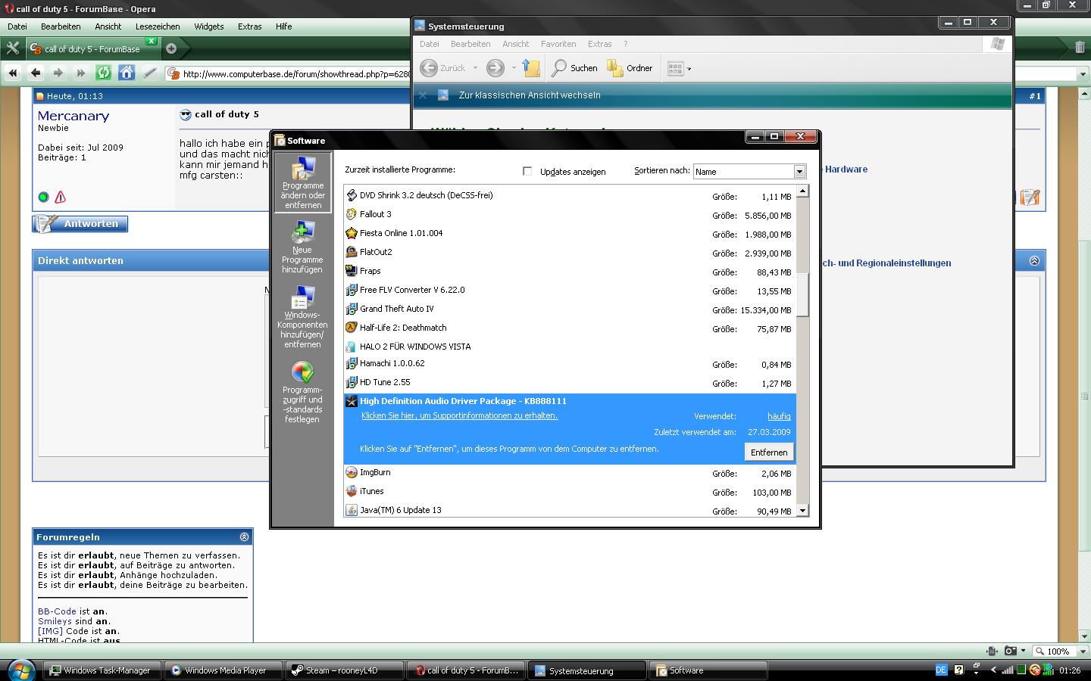Select Neue Programme hinzufügen
This screenshot has width=1091, height=681.
[302, 247]
